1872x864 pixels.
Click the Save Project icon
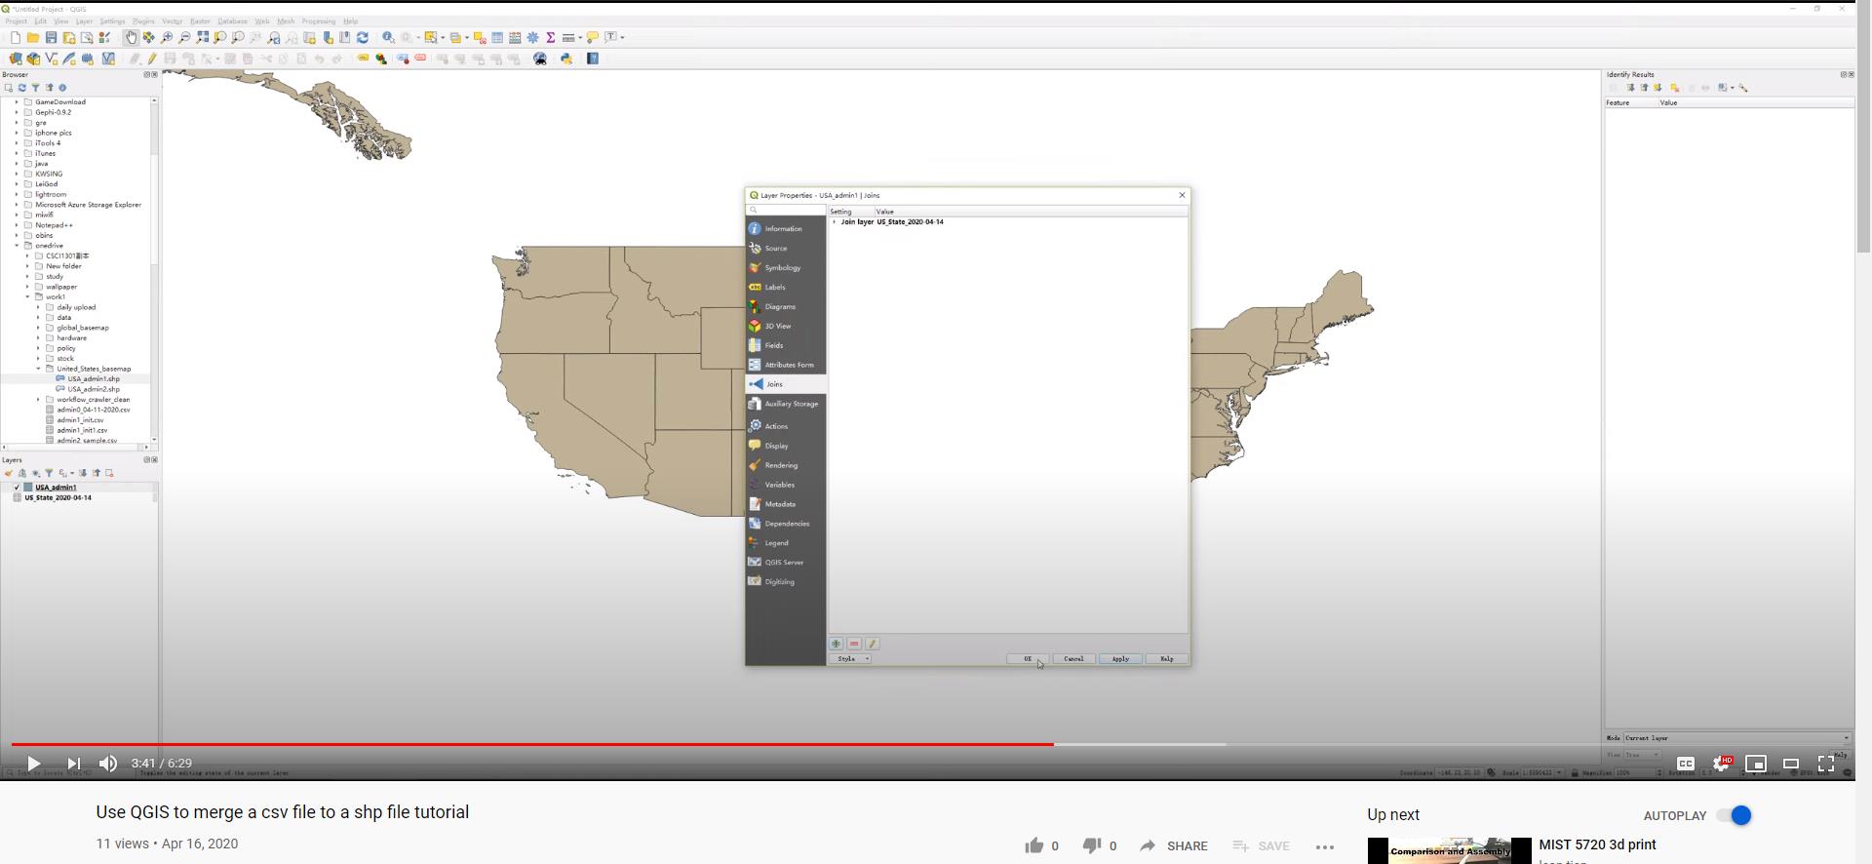pos(51,37)
